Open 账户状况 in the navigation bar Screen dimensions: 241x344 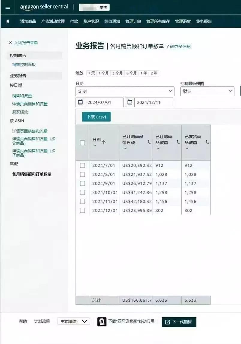91,21
